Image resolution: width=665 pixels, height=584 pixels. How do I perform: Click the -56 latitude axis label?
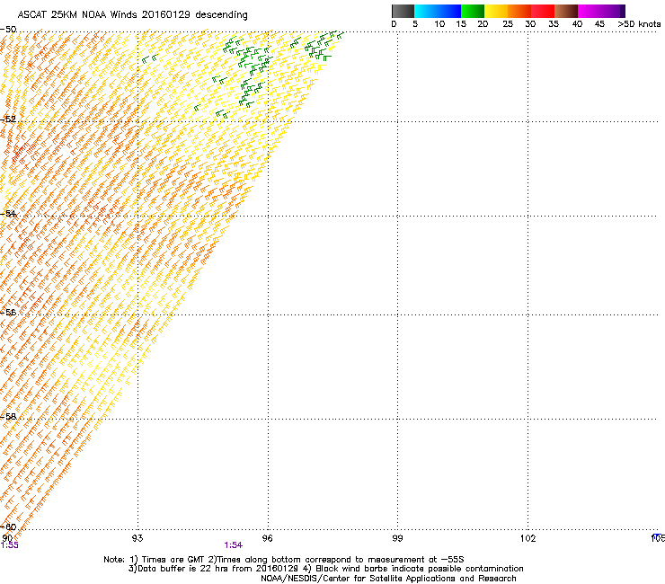(x=8, y=312)
